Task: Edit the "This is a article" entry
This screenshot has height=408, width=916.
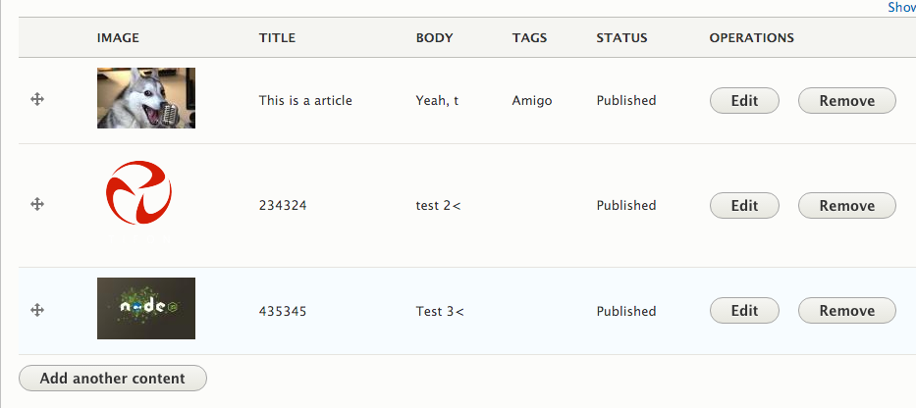Action: (x=744, y=100)
